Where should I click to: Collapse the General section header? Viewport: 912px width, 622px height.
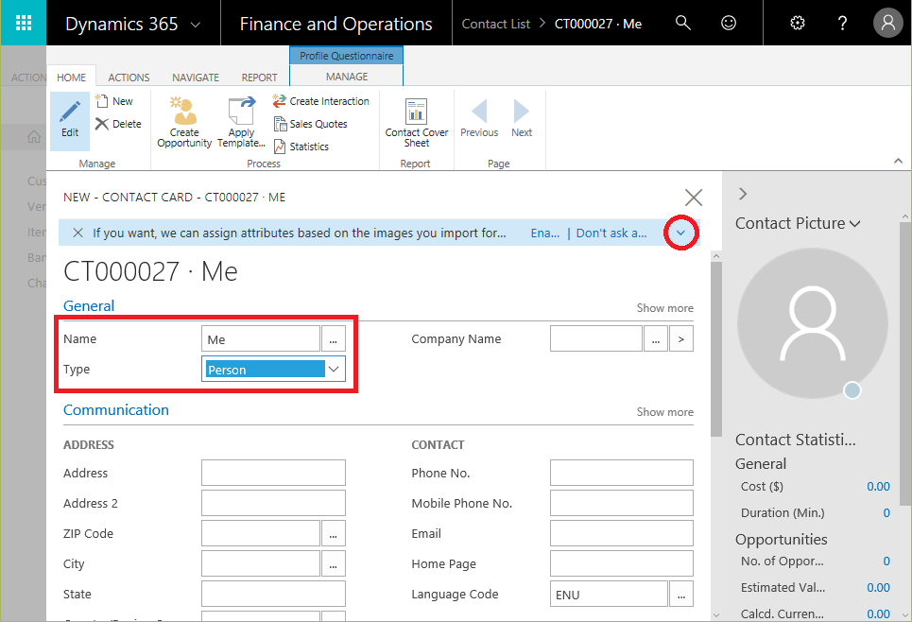pyautogui.click(x=89, y=306)
